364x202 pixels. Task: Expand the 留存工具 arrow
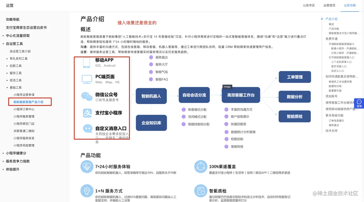(7, 73)
